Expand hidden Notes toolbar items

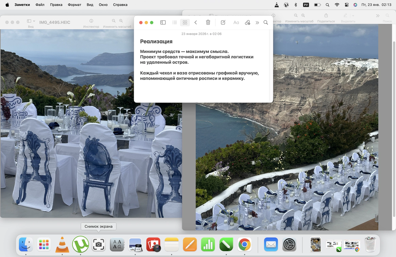tap(257, 22)
